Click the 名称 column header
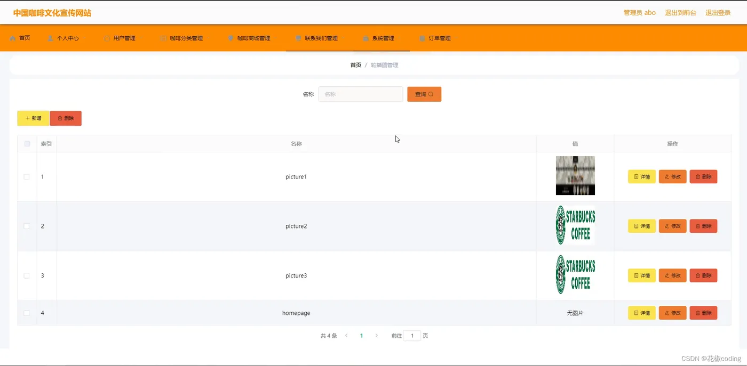 (296, 144)
